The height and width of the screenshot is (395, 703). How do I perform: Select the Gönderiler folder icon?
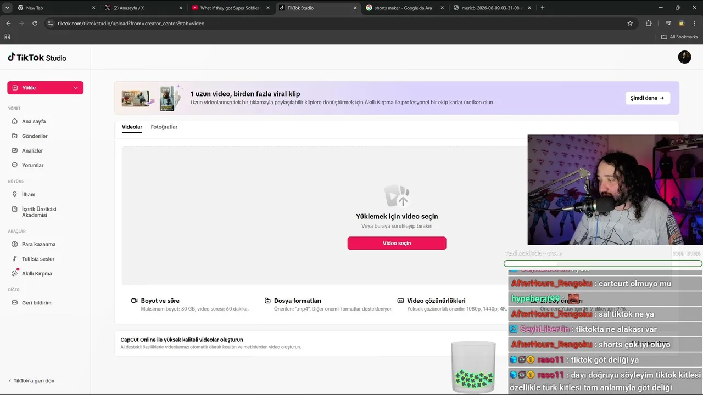(15, 136)
